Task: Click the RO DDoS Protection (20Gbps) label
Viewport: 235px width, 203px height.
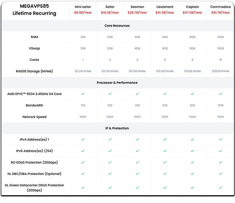Action: (34, 162)
